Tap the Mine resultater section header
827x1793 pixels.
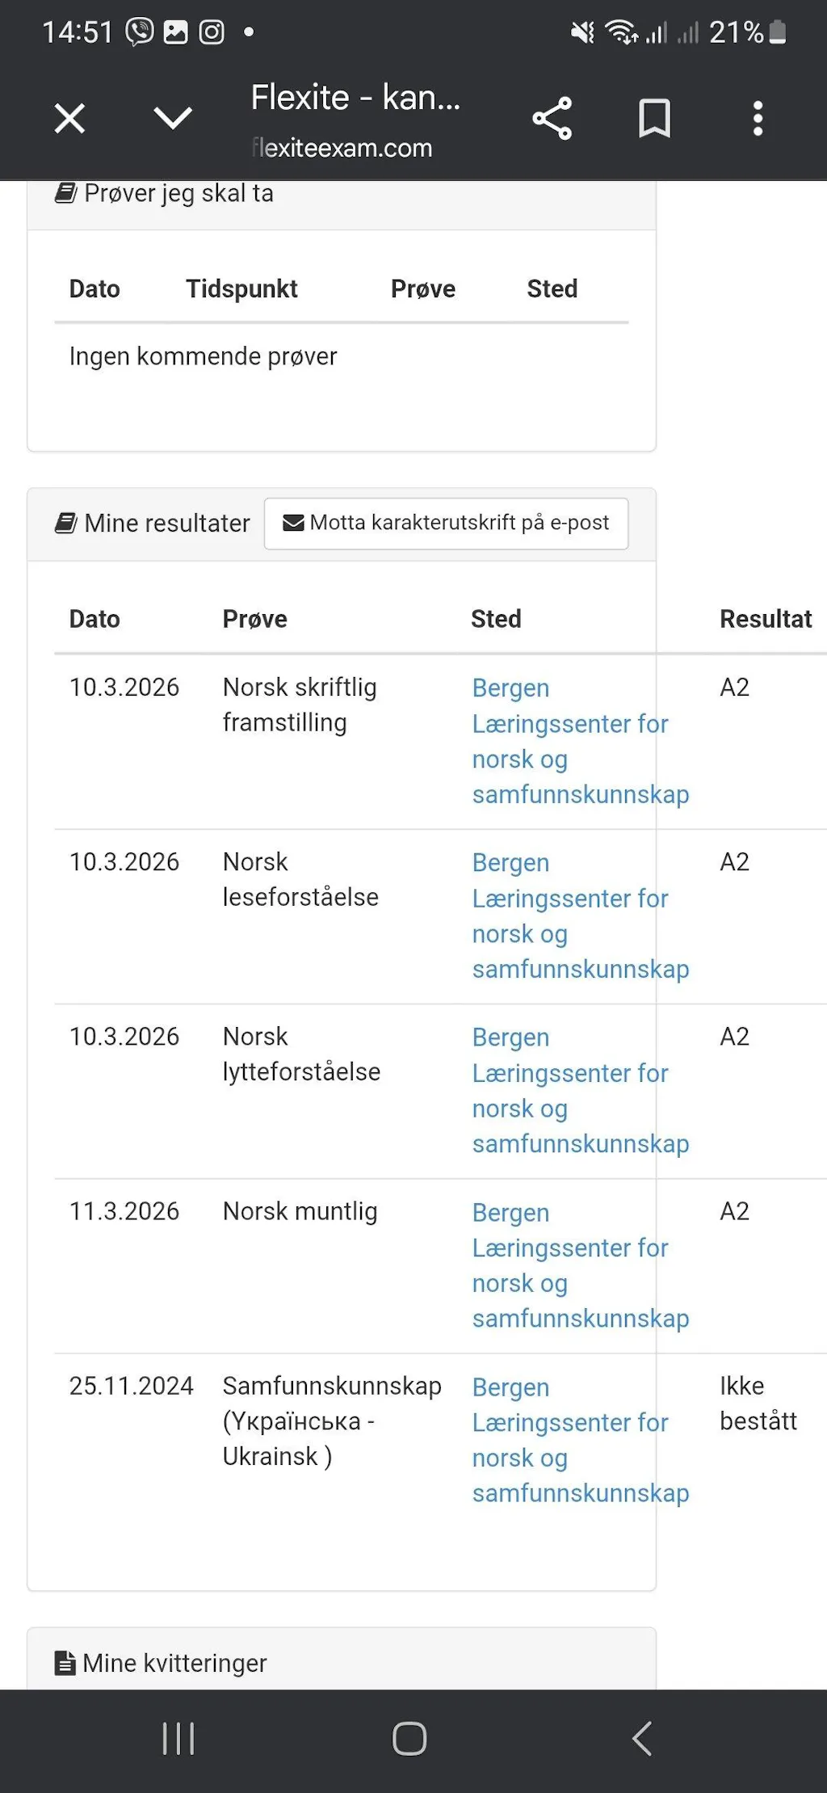(153, 524)
